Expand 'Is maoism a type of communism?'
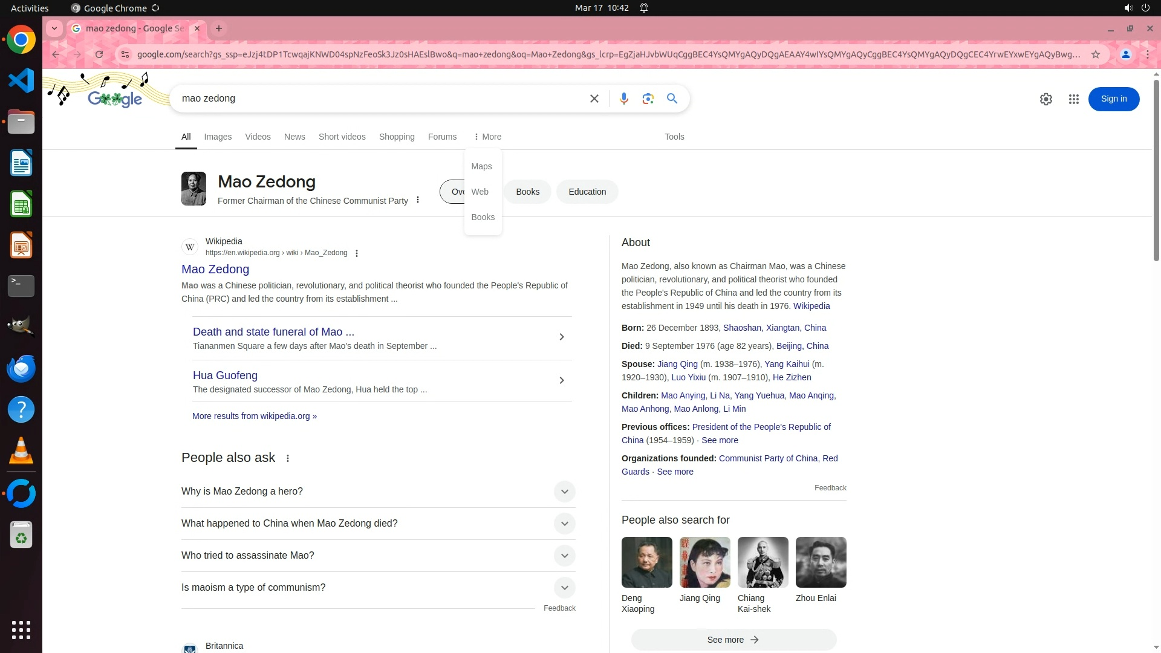1161x653 pixels. tap(564, 588)
